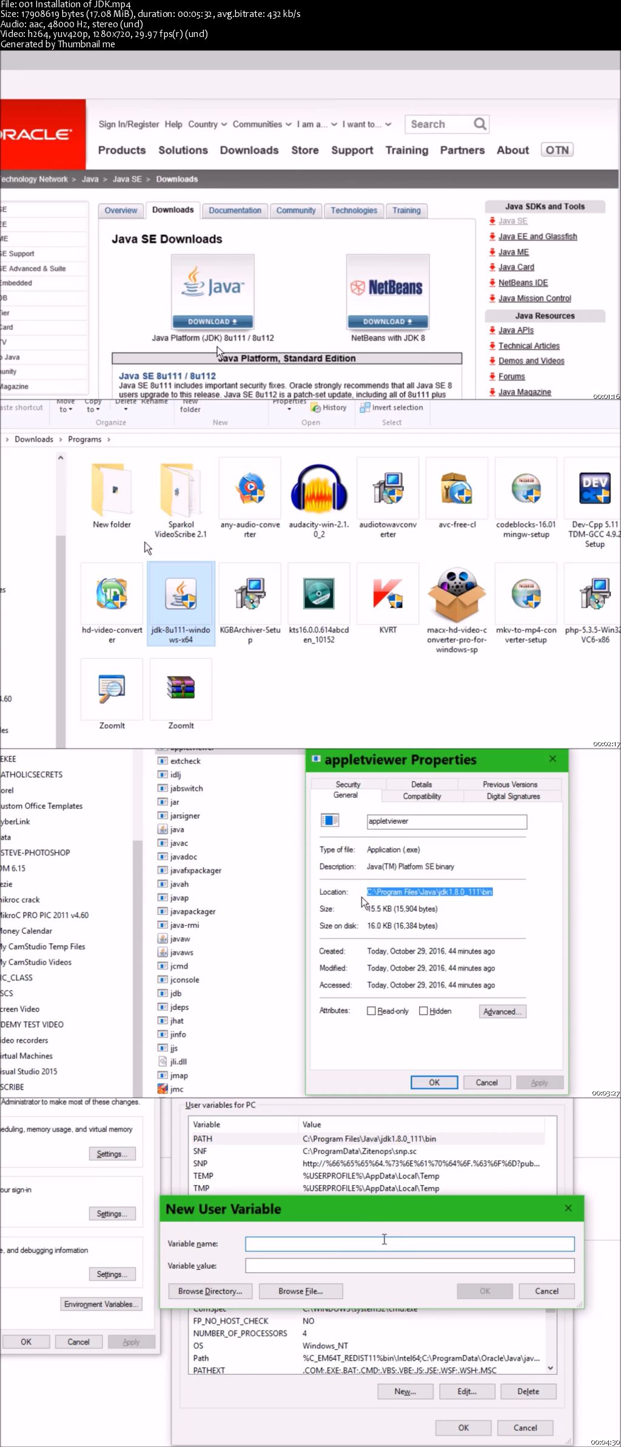Viewport: 621px width, 1447px height.
Task: Open the Move to dropdown
Action: (65, 406)
